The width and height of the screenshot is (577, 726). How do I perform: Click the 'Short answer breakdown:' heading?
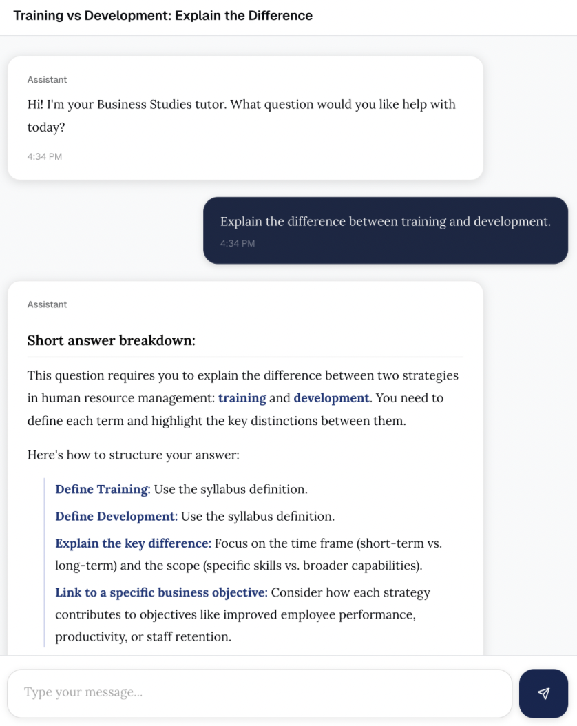[x=111, y=341]
